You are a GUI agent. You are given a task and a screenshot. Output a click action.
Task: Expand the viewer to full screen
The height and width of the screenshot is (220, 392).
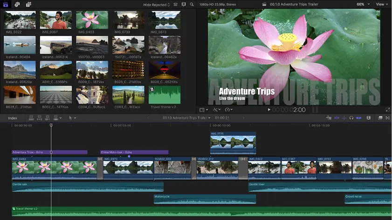388,109
